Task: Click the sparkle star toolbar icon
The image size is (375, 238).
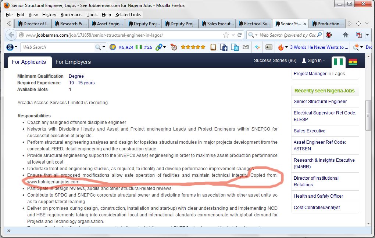Action: (x=257, y=47)
